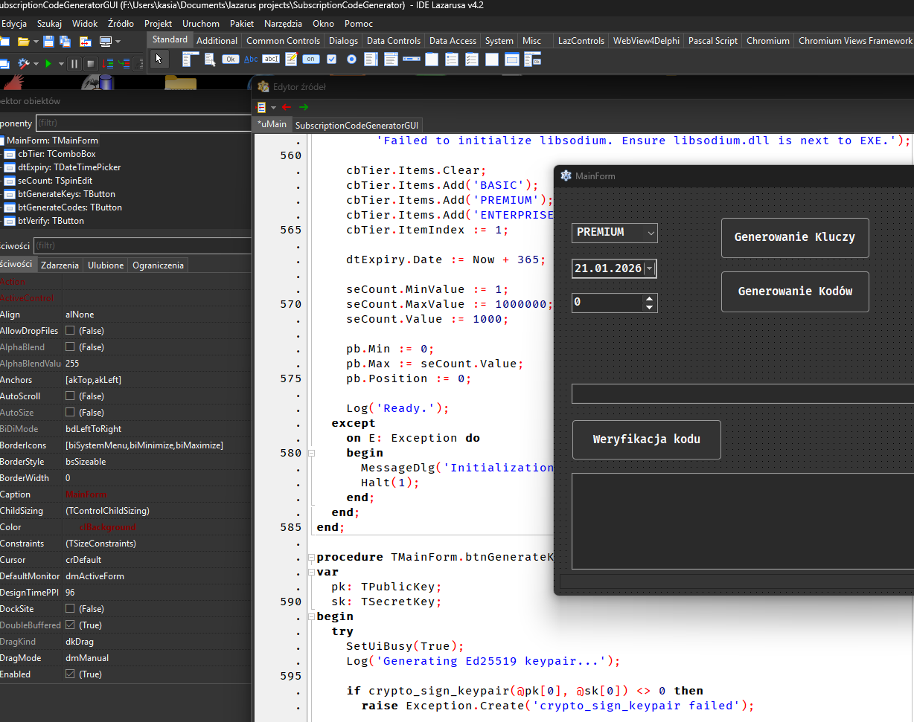The width and height of the screenshot is (914, 722).
Task: Select the TButton 'Ok' component icon
Action: (231, 59)
